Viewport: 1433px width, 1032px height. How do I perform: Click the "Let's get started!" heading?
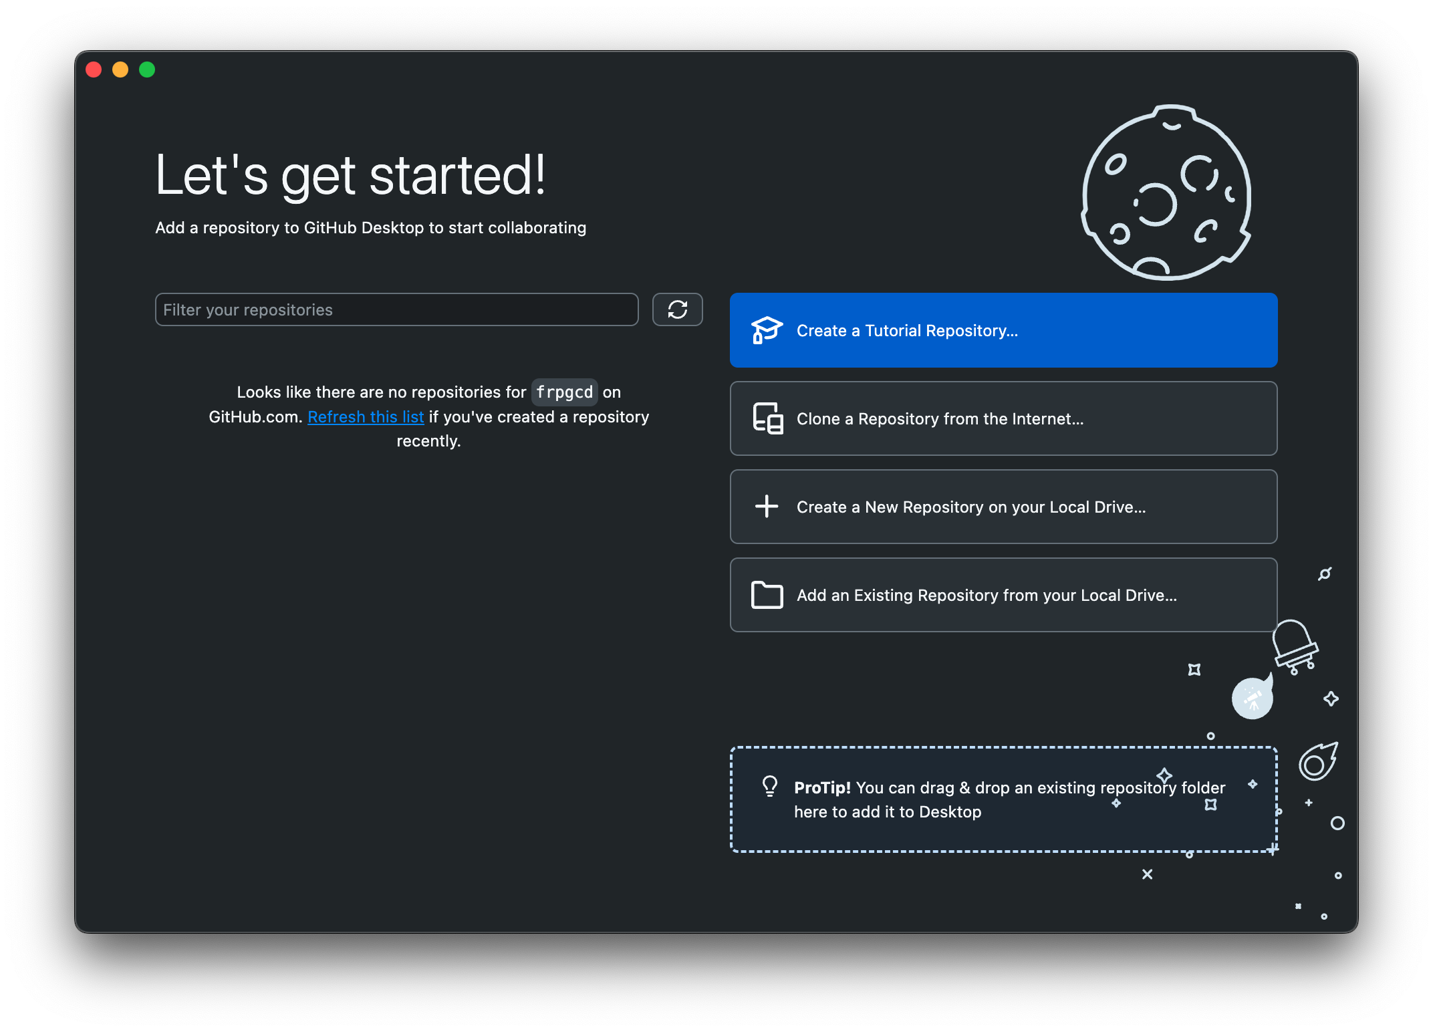point(351,175)
